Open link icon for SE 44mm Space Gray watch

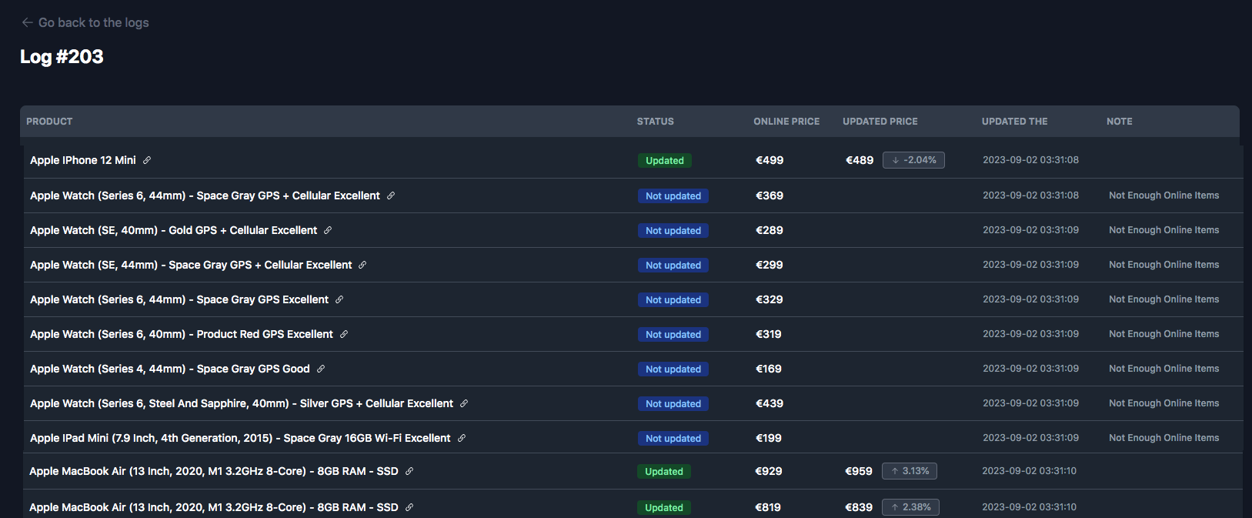tap(362, 265)
